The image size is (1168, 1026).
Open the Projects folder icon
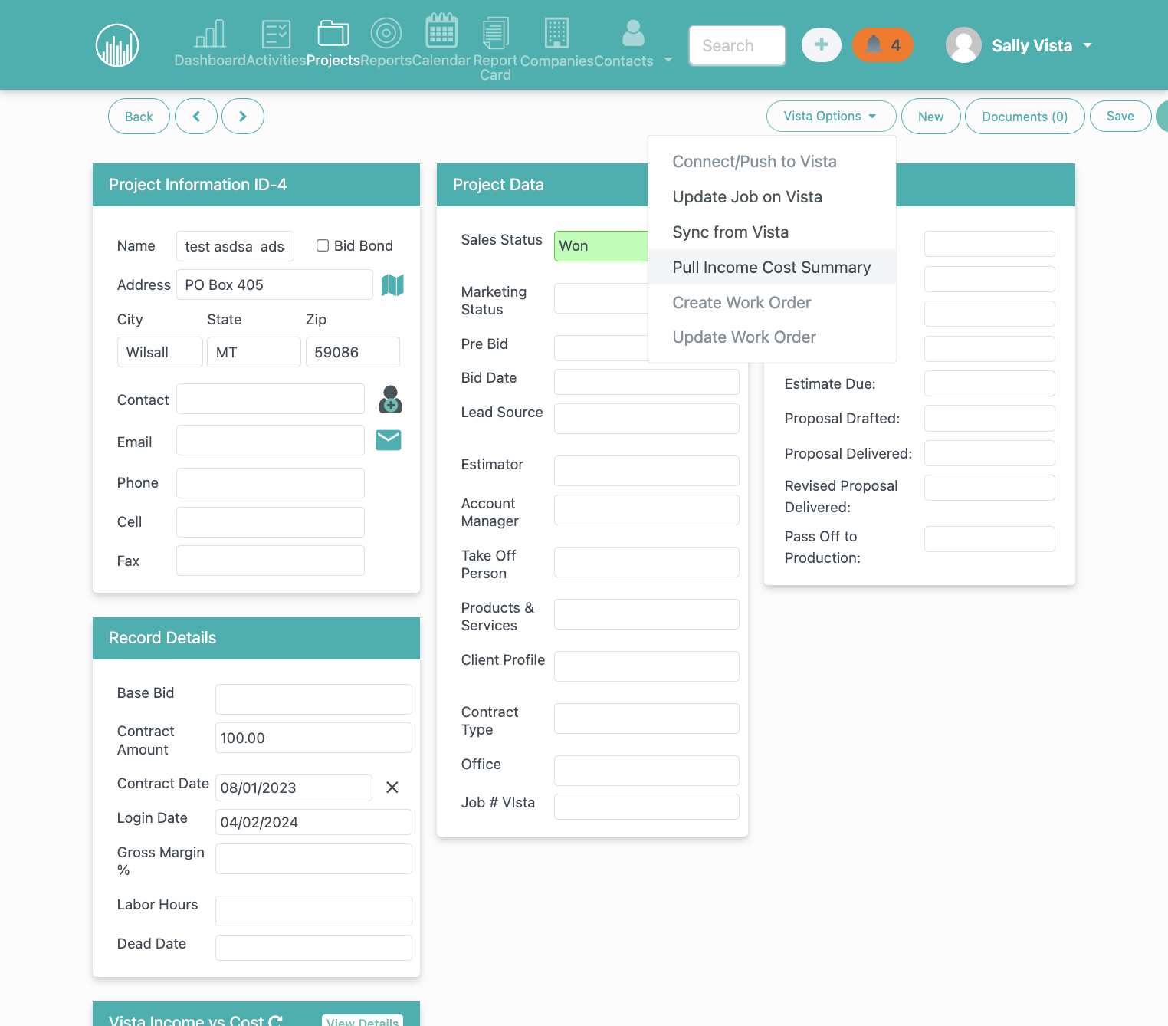coord(333,34)
